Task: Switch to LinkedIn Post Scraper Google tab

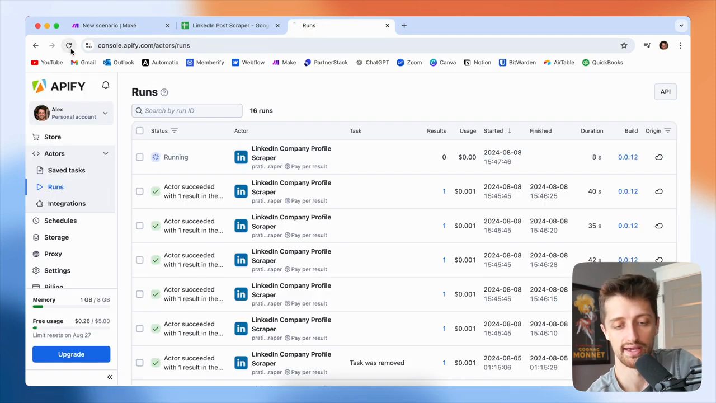Action: (231, 25)
